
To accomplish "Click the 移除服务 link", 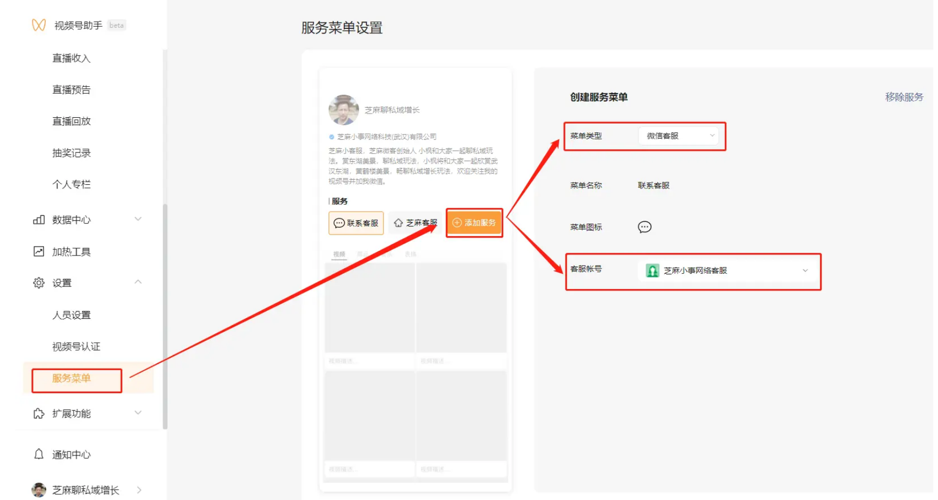I will (904, 97).
